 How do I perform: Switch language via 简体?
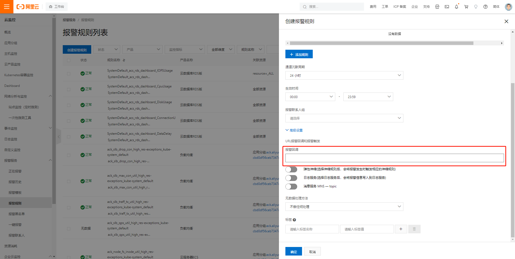pos(496,7)
